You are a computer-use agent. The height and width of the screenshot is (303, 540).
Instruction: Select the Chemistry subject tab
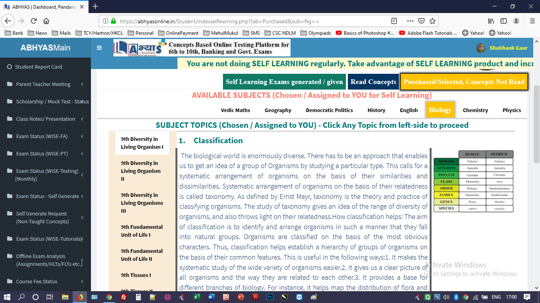pyautogui.click(x=475, y=110)
